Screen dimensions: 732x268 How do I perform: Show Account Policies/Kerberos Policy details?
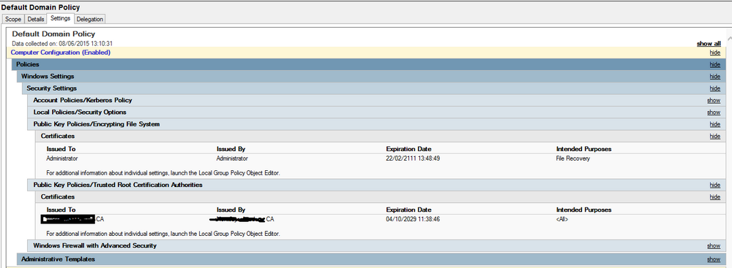pyautogui.click(x=713, y=100)
